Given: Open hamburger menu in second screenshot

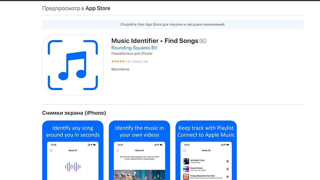Looking at the screenshot, I should [x=118, y=150].
